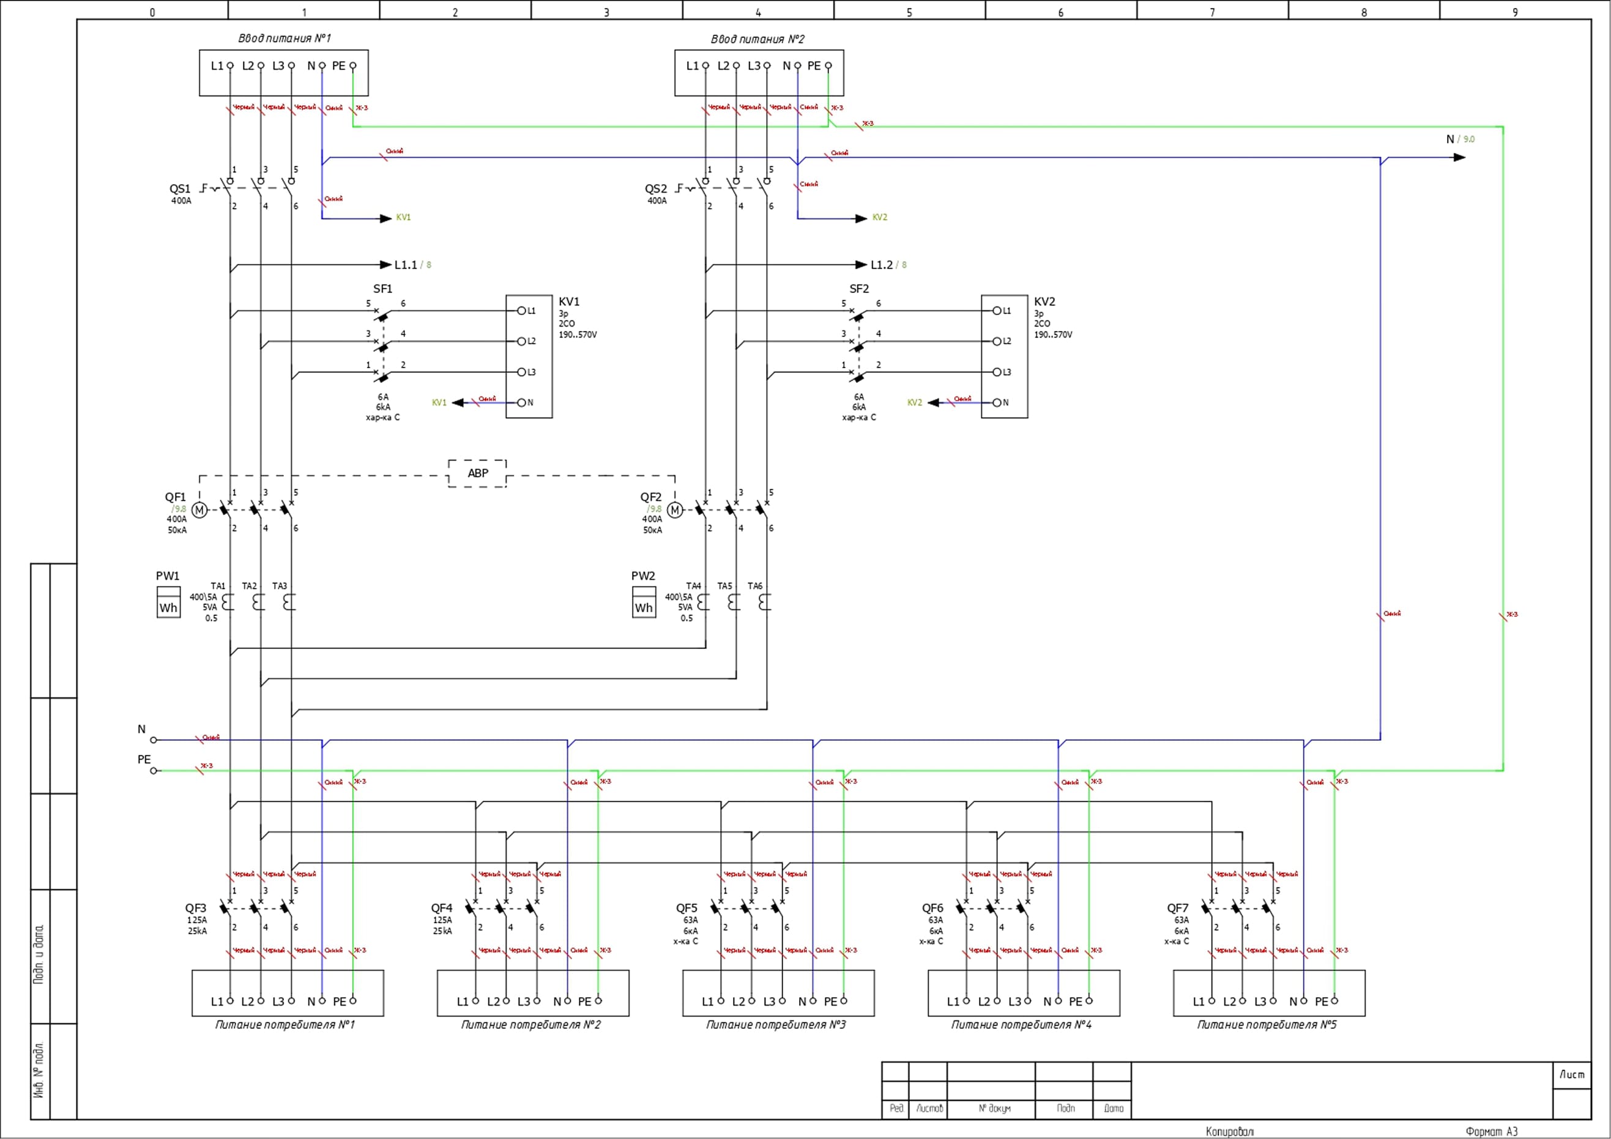Viewport: 1611px width, 1139px height.
Task: Select the Питание потребителя №5 caption
Action: coord(1267,1025)
